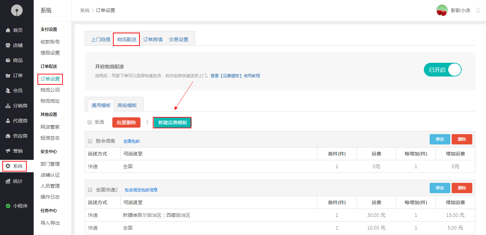Click the 小程序 green icon
The width and height of the screenshot is (486, 235).
[x=8, y=206]
